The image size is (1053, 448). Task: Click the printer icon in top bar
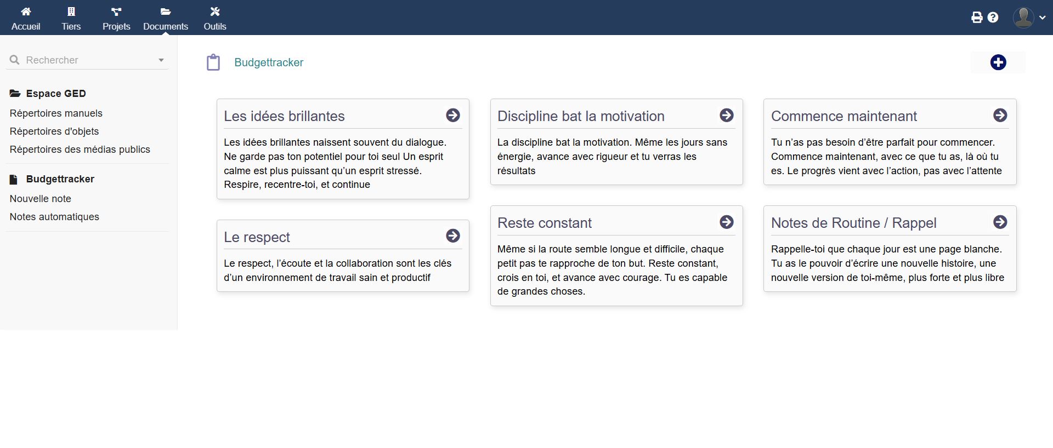(x=977, y=18)
